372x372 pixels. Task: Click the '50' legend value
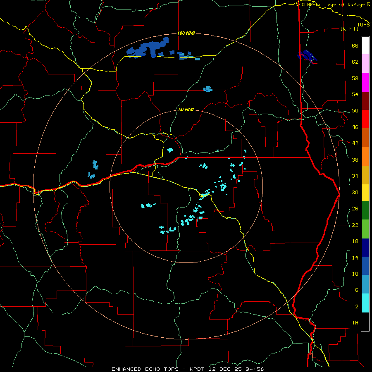(355, 110)
